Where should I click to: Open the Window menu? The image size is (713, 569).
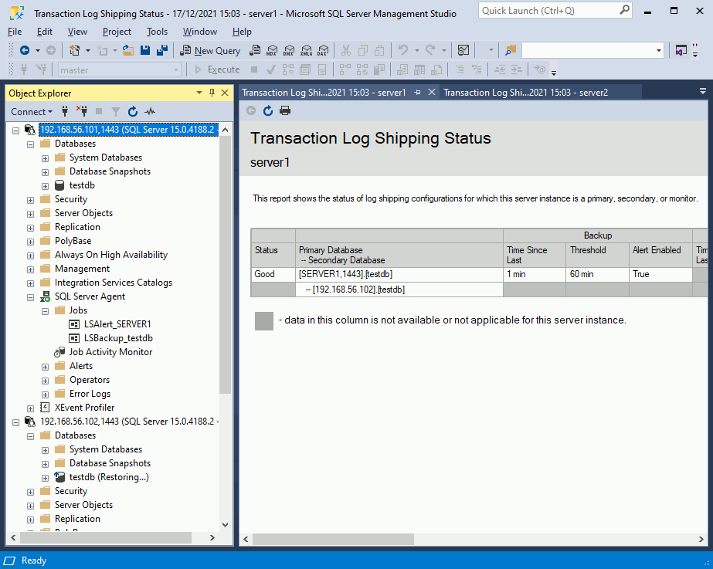point(199,32)
